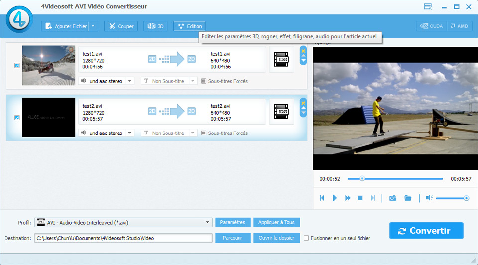Open output format icon for test1.avi
The image size is (478, 265).
[x=281, y=59]
